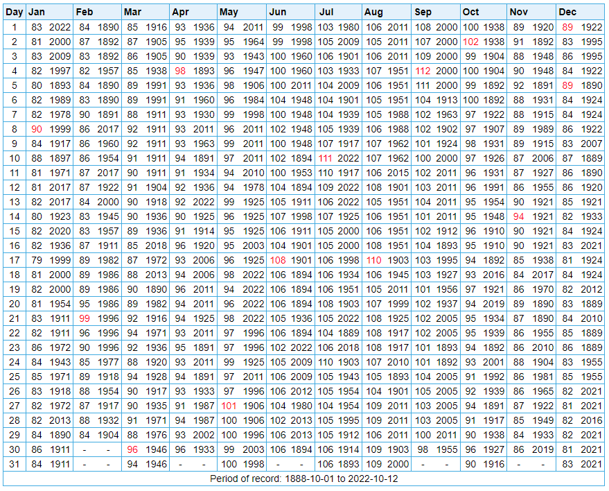
Task: Click the red 112 value in September
Action: pyautogui.click(x=423, y=71)
